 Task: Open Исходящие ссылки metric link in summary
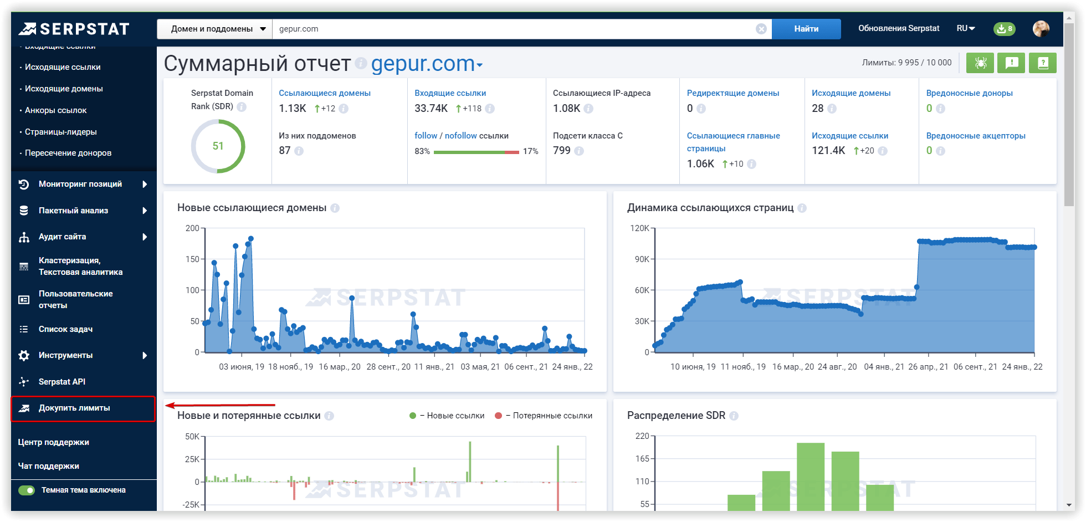click(x=850, y=136)
